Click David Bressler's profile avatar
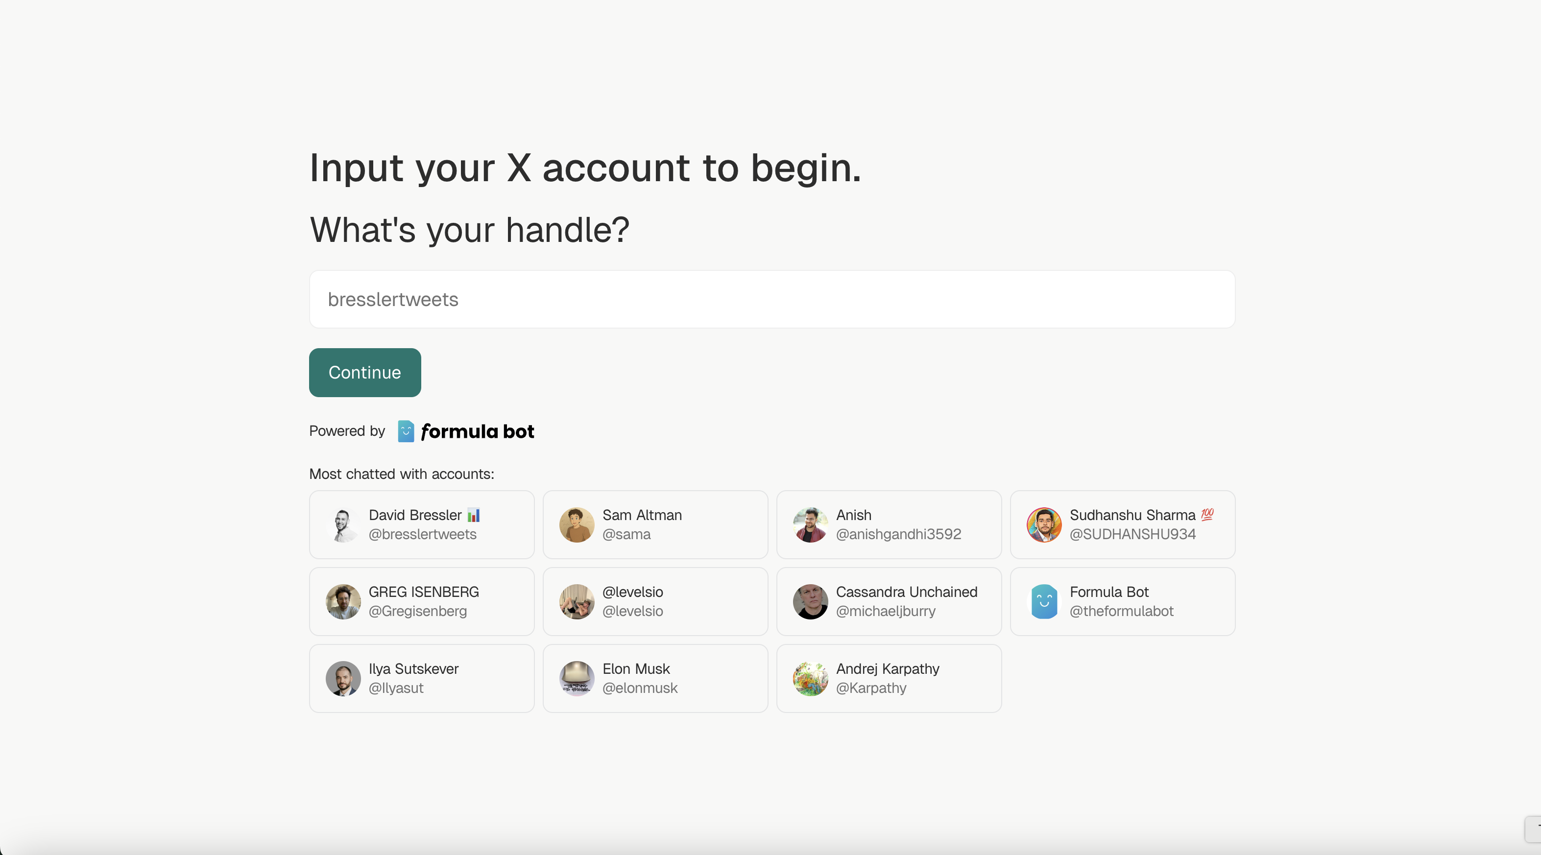This screenshot has height=855, width=1541. click(x=343, y=525)
